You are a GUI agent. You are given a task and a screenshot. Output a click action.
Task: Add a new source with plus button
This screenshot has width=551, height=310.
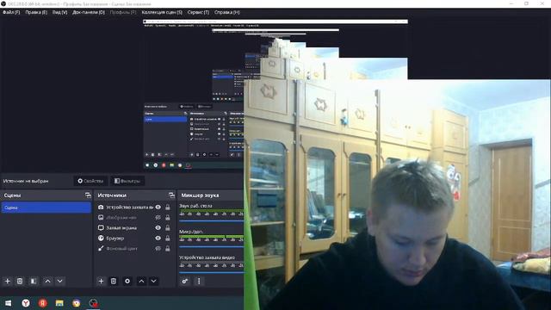tap(101, 282)
